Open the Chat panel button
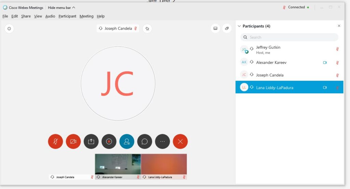350x189 pixels. click(x=145, y=142)
